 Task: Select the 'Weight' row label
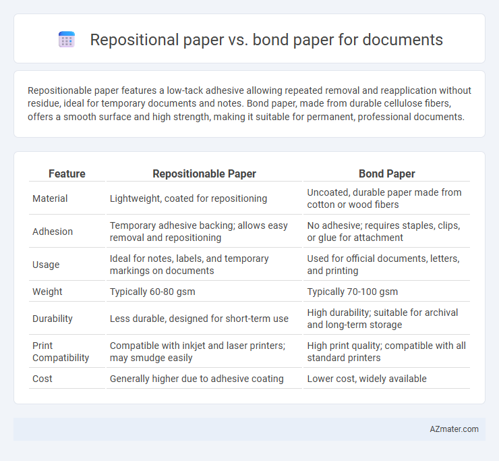point(47,292)
